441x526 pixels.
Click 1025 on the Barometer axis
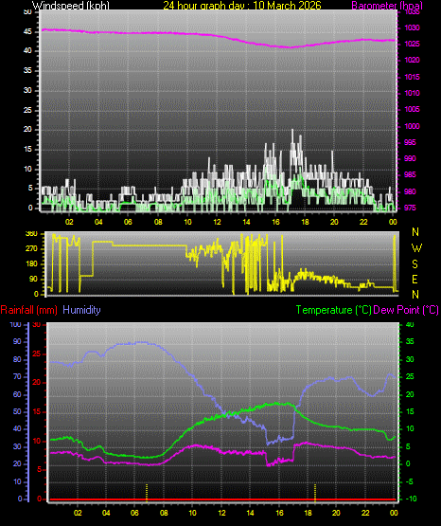pos(412,44)
